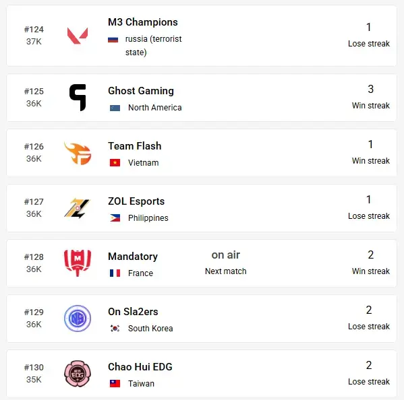View Mandatory's on air next match

pos(226,263)
